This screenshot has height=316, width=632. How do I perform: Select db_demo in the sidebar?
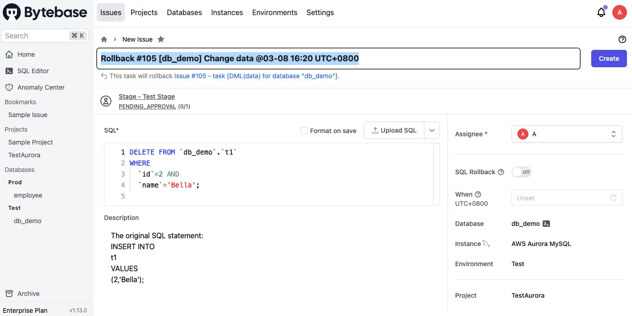(27, 221)
